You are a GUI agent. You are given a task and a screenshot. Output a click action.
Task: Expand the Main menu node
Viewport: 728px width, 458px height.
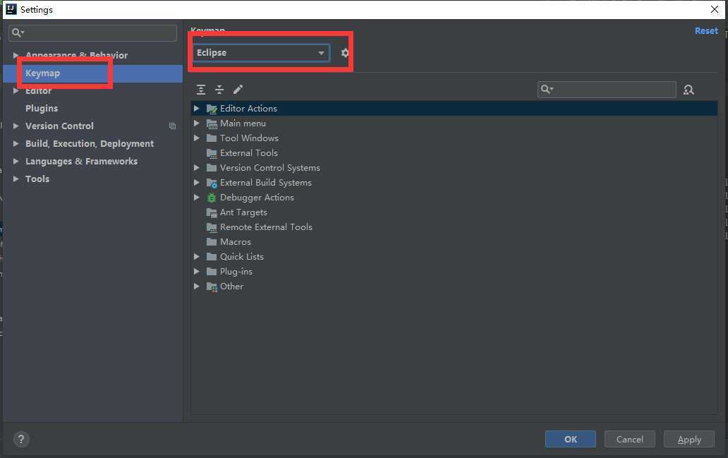click(196, 123)
